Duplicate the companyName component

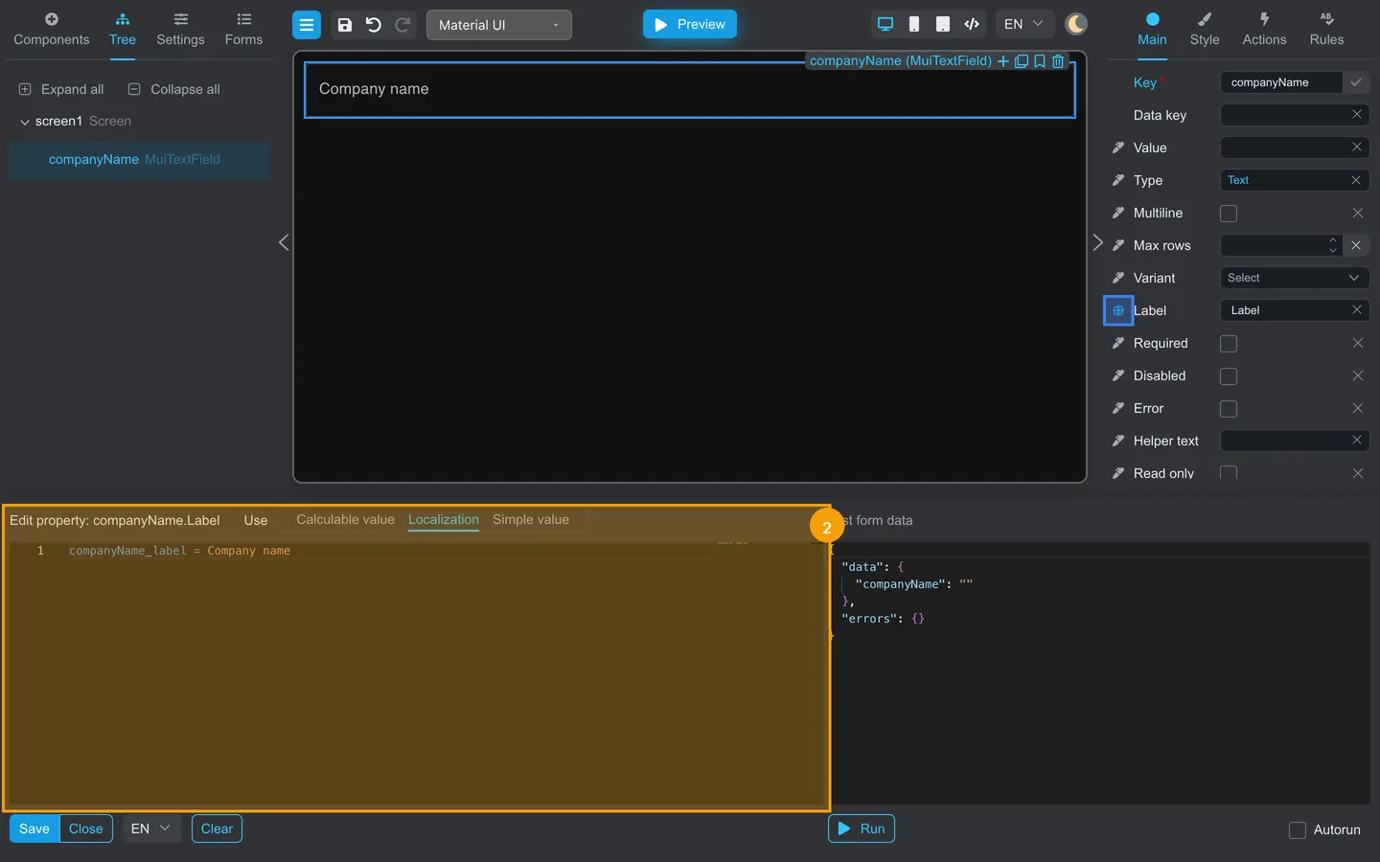[x=1022, y=61]
